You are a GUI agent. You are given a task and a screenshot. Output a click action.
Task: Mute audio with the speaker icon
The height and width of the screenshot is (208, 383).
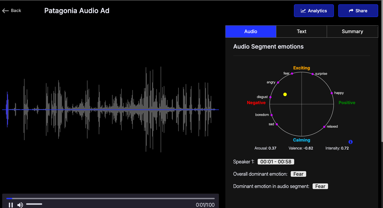[x=20, y=205]
